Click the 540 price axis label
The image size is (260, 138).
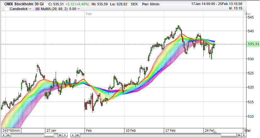click(251, 31)
